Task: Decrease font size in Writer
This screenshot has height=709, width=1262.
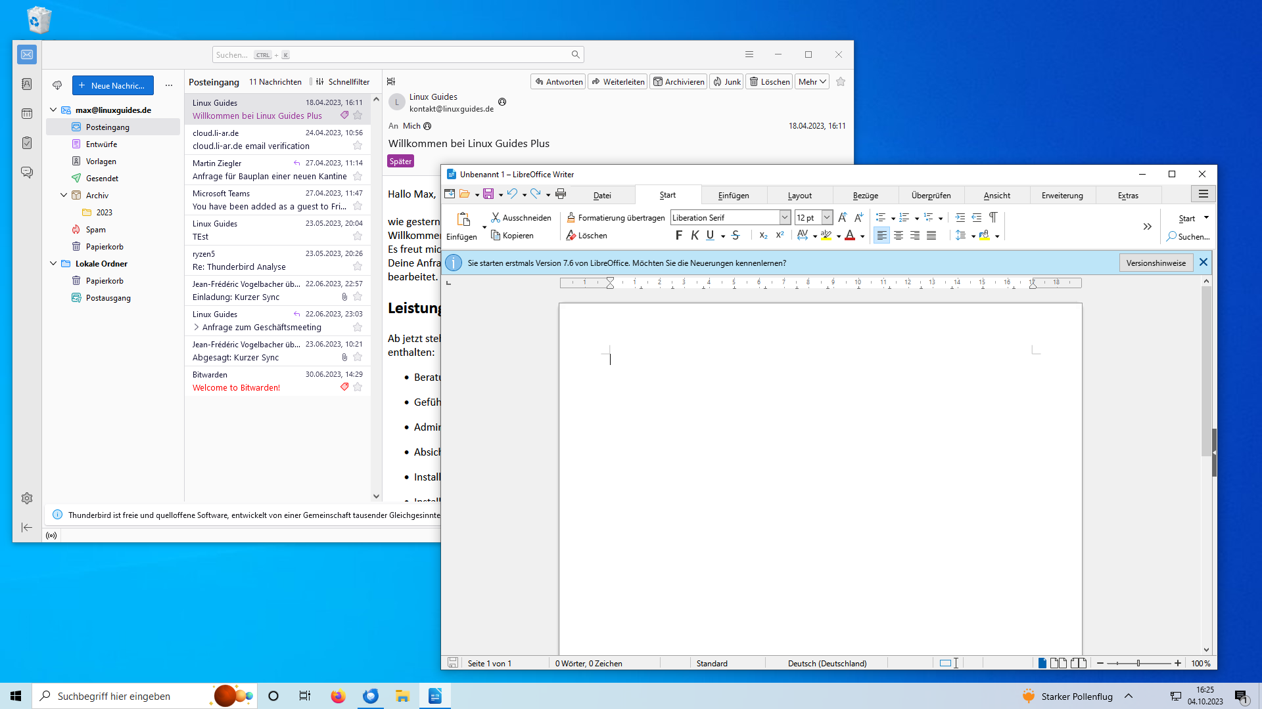Action: [858, 217]
